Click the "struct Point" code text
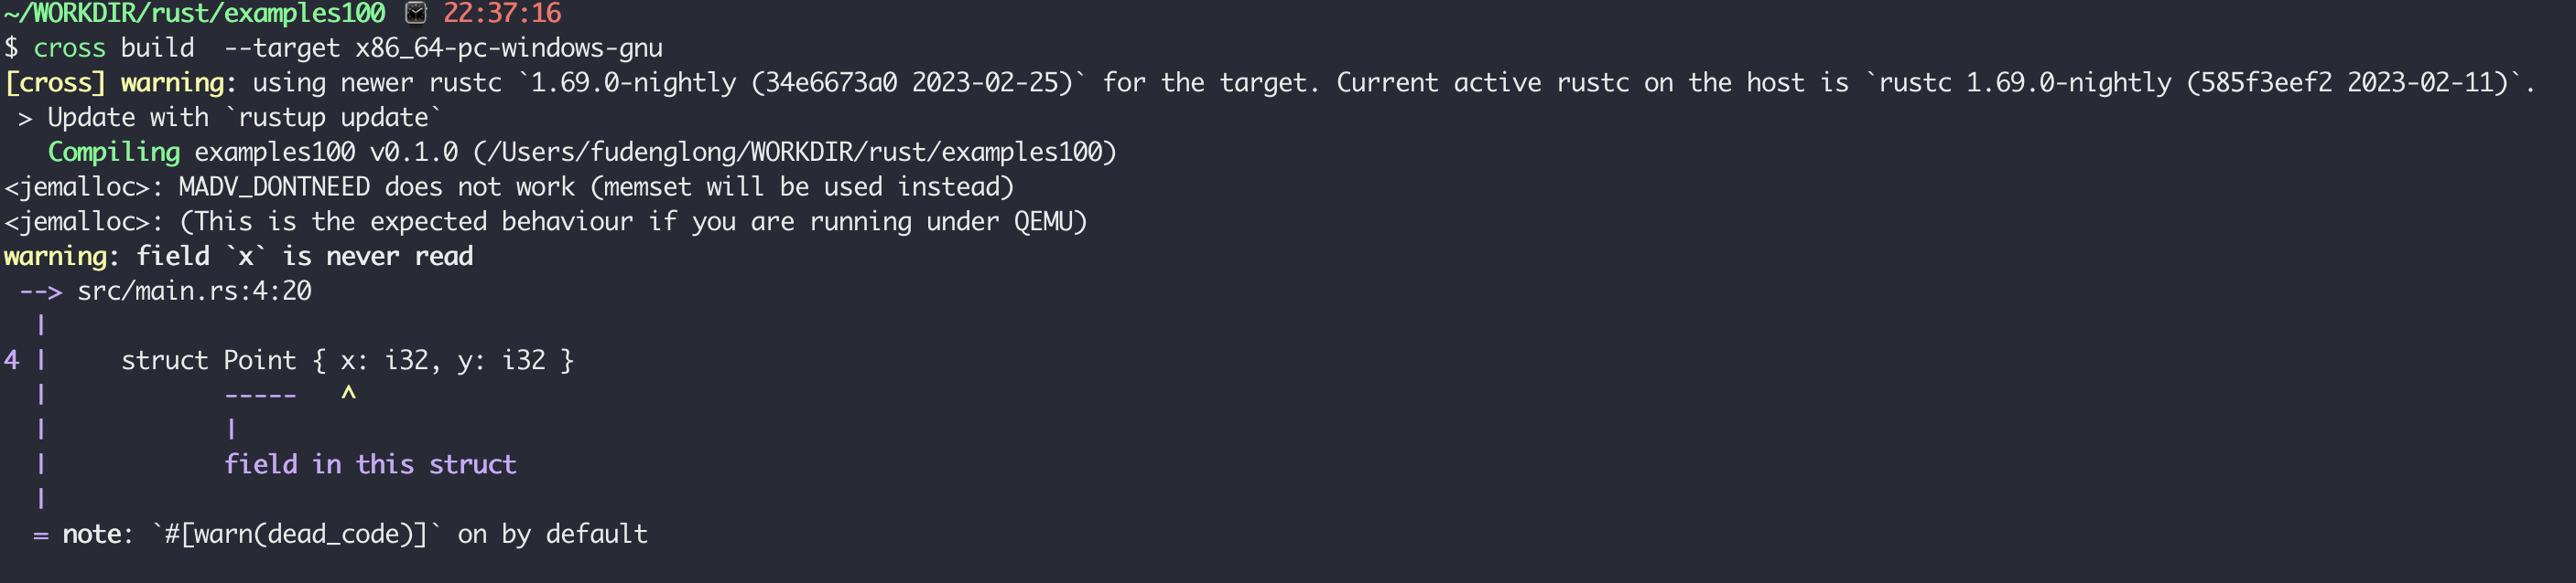This screenshot has height=583, width=2576. [x=208, y=360]
